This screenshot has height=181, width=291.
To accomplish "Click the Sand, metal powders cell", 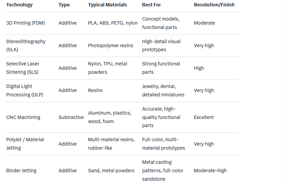I will tap(111, 171).
